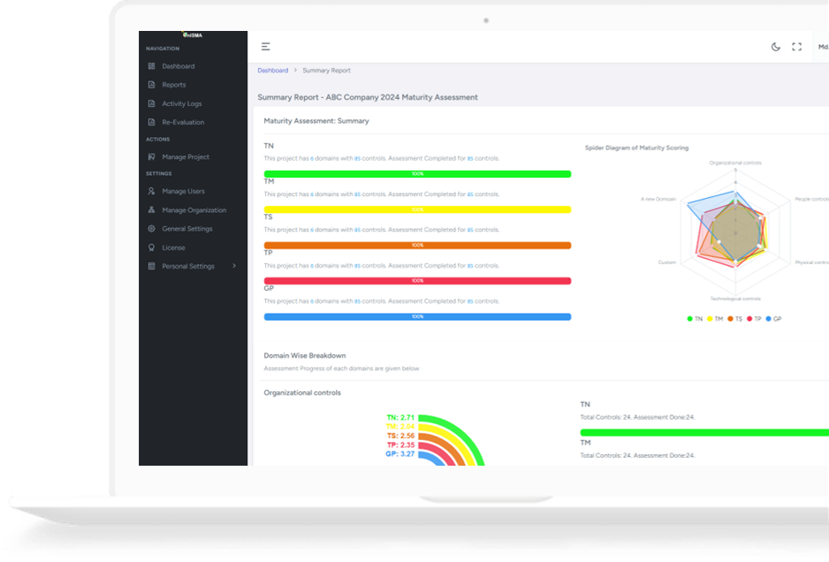Open Activity Logs menu item
Viewport: 829px width, 562px height.
(x=182, y=103)
